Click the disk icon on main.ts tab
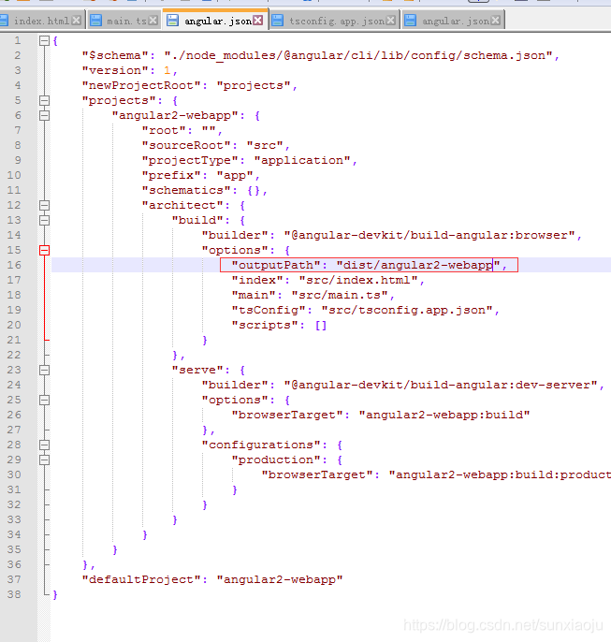 [95, 21]
